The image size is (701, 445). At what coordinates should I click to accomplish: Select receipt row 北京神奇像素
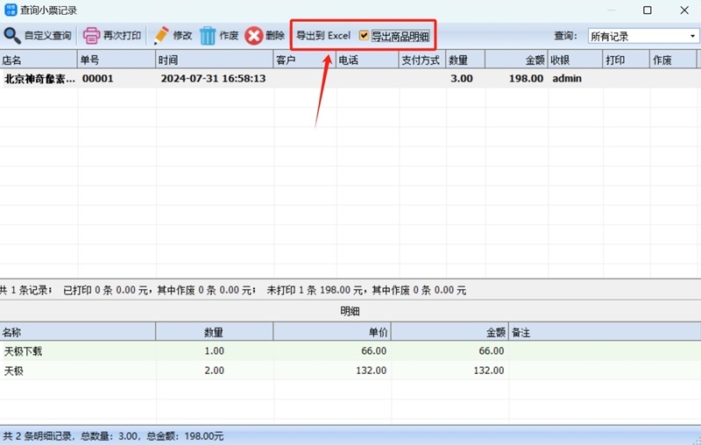[350, 78]
